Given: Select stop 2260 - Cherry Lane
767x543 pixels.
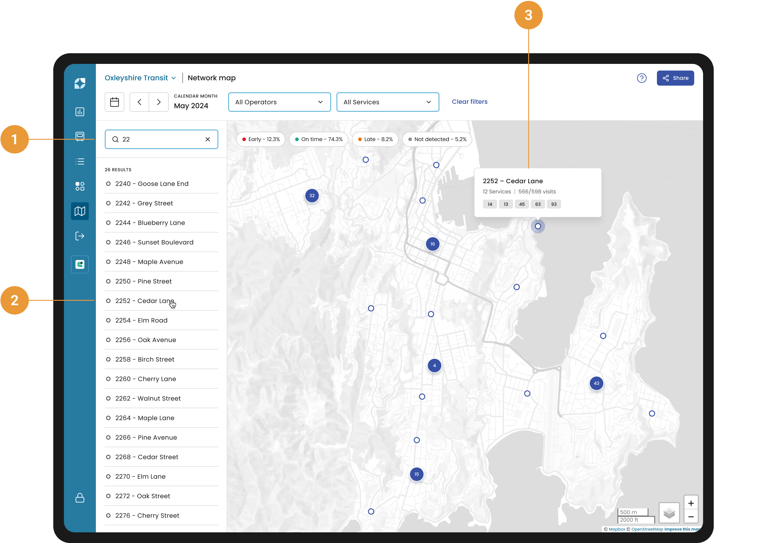Looking at the screenshot, I should click(x=161, y=379).
